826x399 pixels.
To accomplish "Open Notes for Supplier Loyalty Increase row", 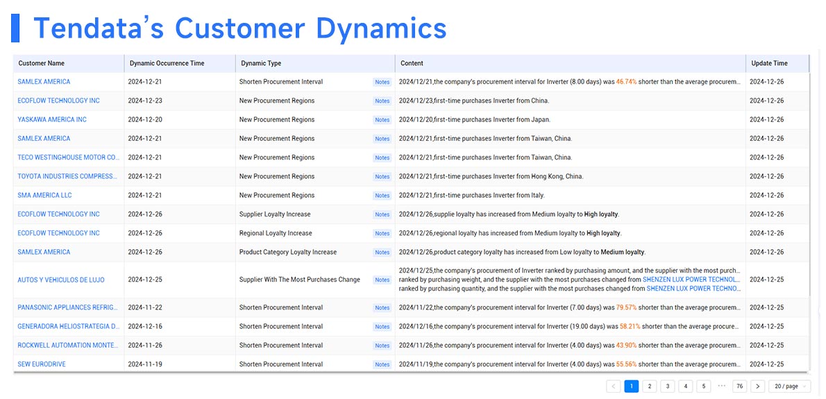I will point(382,214).
